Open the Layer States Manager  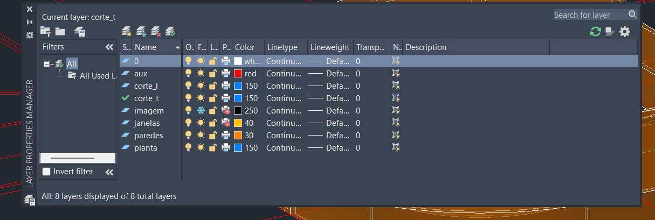click(80, 32)
